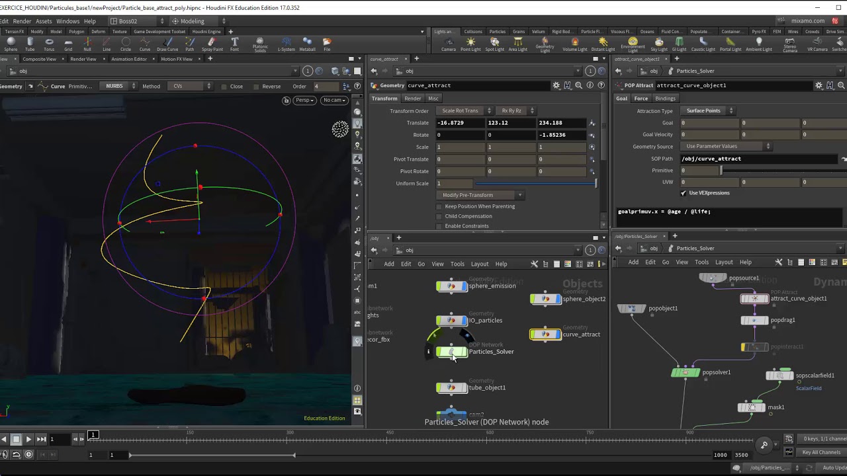
Task: Add an Environment Light from the shelf
Action: (x=633, y=45)
